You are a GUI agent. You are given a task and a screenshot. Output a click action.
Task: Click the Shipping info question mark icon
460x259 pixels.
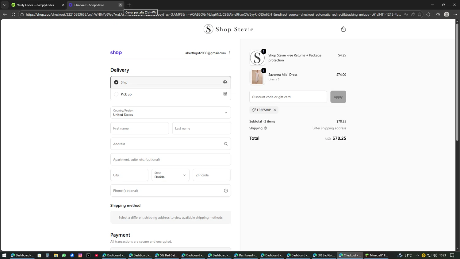click(x=266, y=128)
